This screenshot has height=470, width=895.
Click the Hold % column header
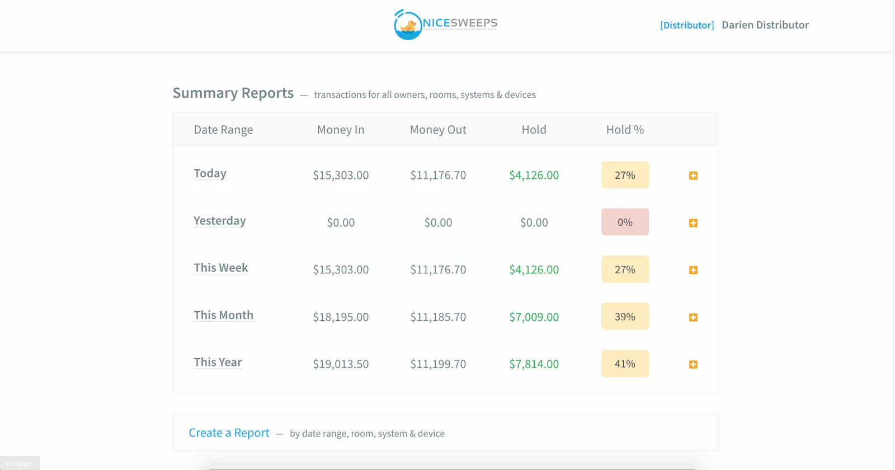click(625, 130)
